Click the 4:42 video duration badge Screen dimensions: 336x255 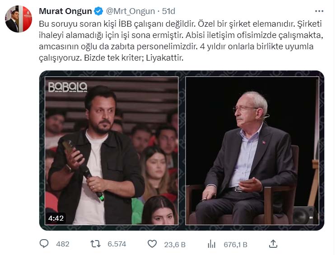(56, 218)
